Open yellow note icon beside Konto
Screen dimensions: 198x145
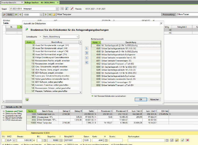click(54, 15)
